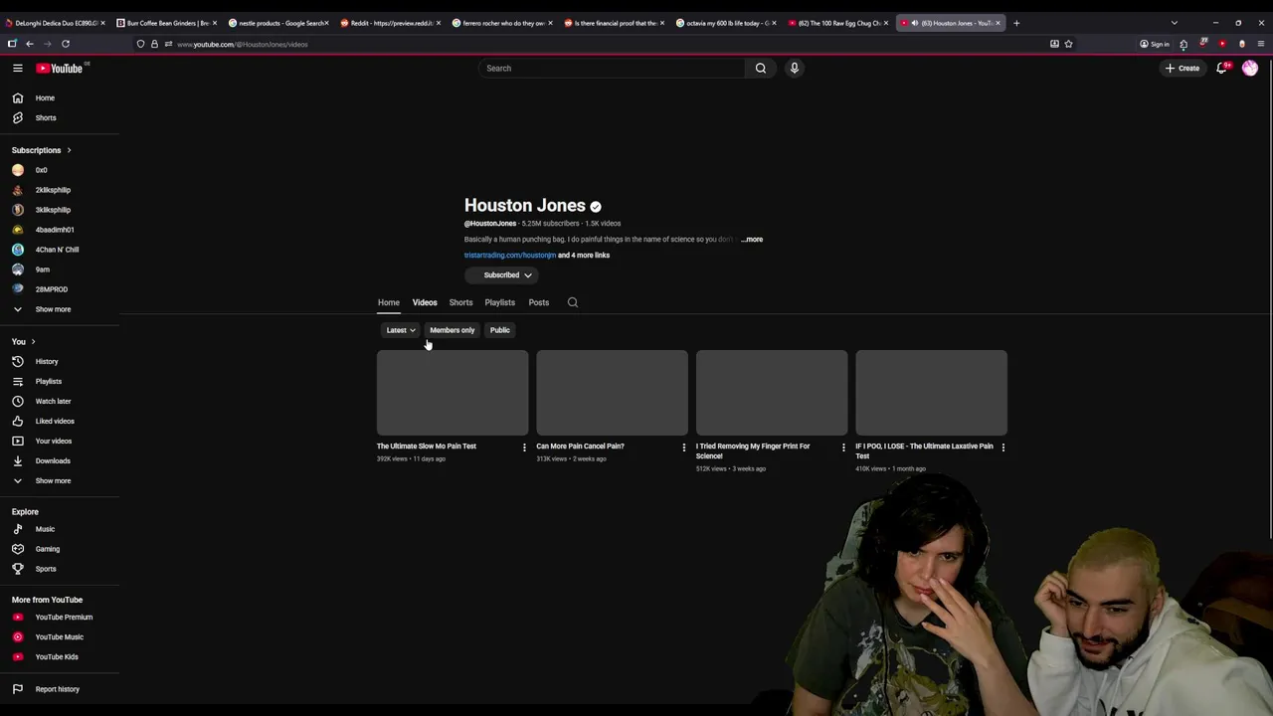
Task: Show the 4 more links
Action: tap(584, 255)
